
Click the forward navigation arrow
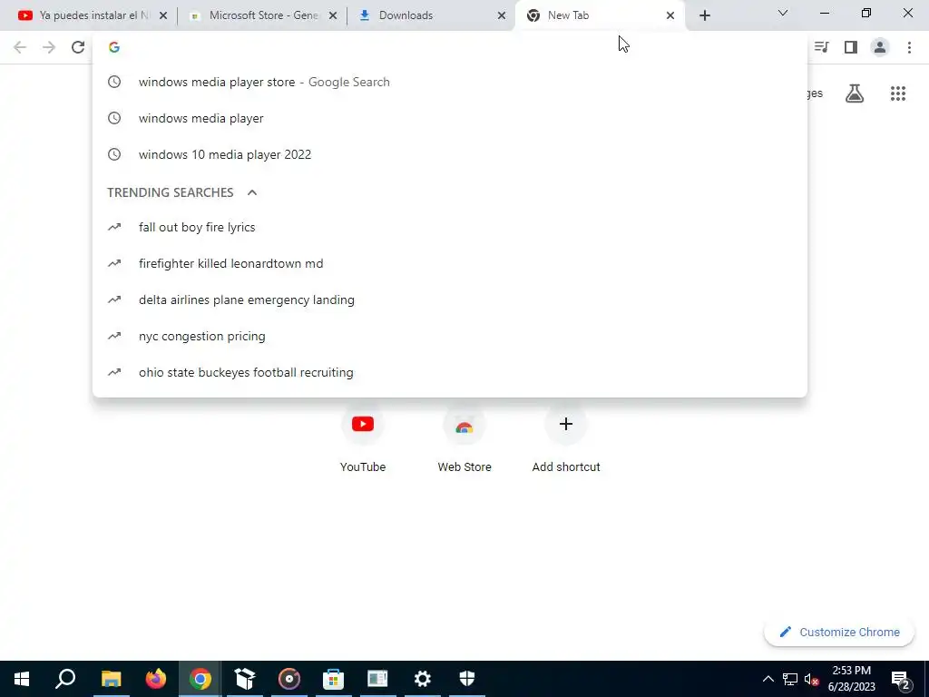pyautogui.click(x=49, y=47)
